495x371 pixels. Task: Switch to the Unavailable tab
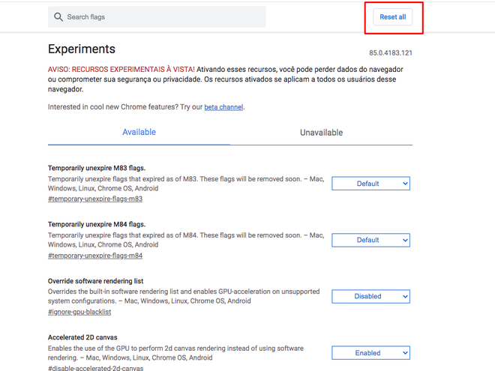click(x=321, y=133)
